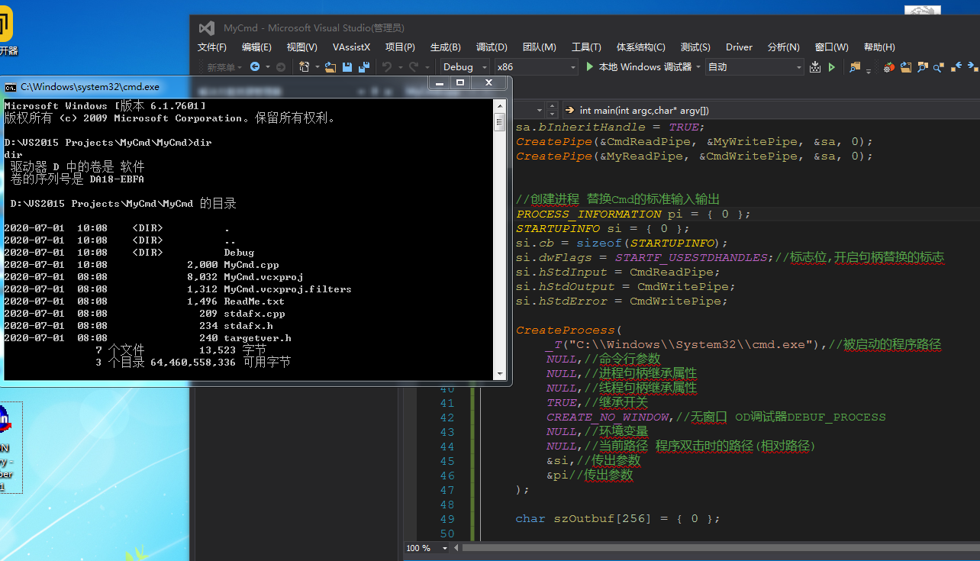Click the navigate forward arrow icon

[280, 67]
